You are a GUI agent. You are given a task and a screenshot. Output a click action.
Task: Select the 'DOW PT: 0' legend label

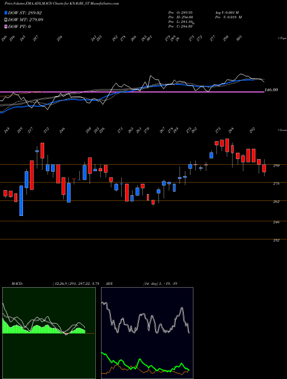(x=20, y=26)
